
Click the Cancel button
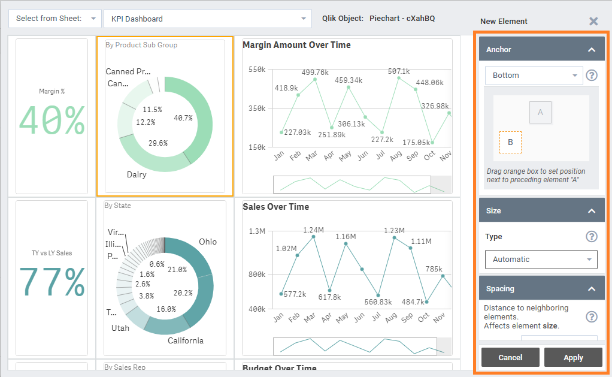[x=510, y=357]
